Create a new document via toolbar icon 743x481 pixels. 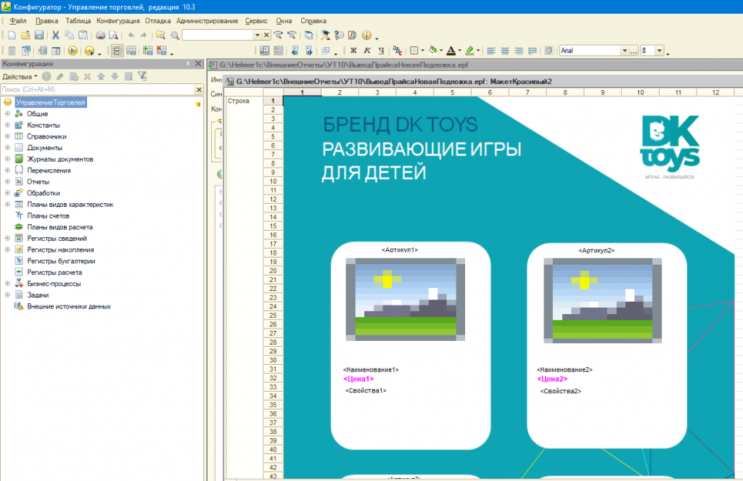click(x=12, y=35)
